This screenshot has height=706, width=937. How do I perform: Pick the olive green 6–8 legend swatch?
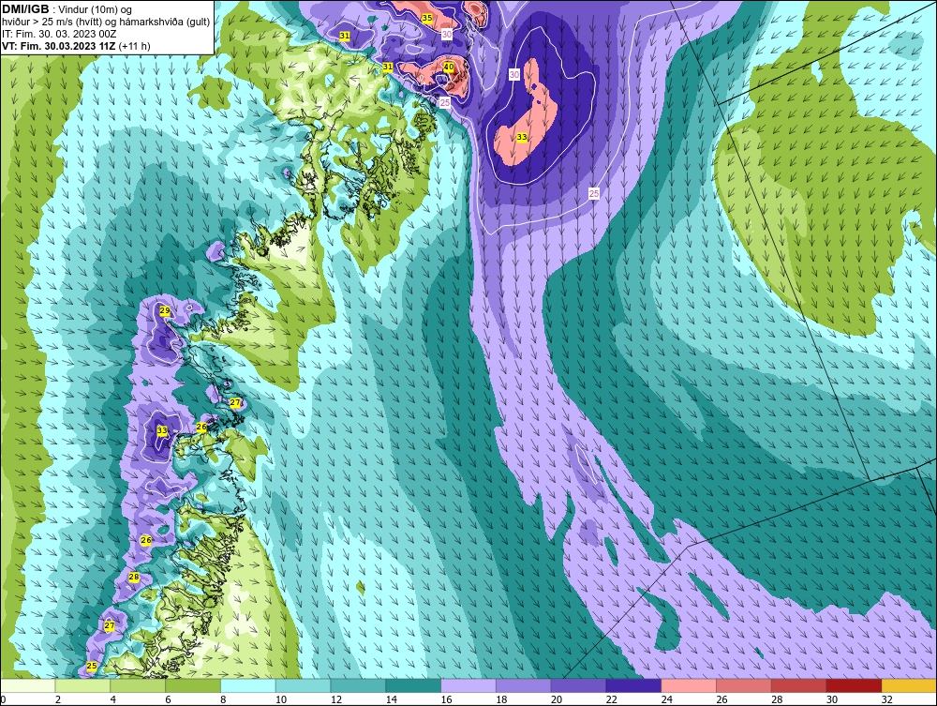pos(193,685)
